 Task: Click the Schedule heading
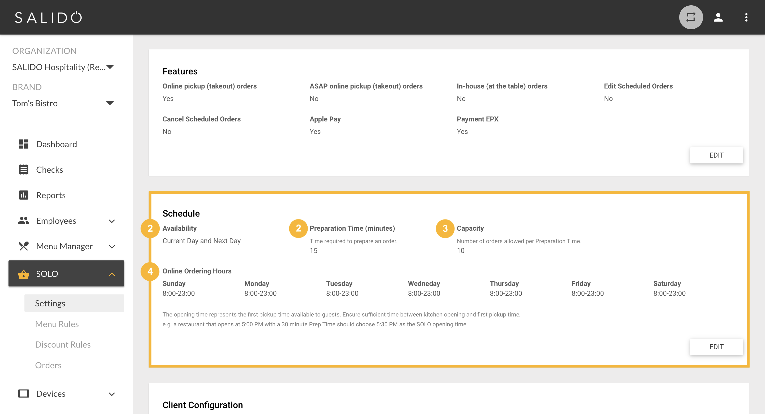(x=181, y=213)
